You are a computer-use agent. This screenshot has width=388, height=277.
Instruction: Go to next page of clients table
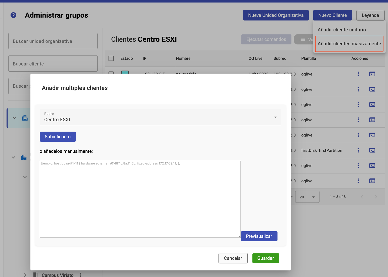point(376,197)
